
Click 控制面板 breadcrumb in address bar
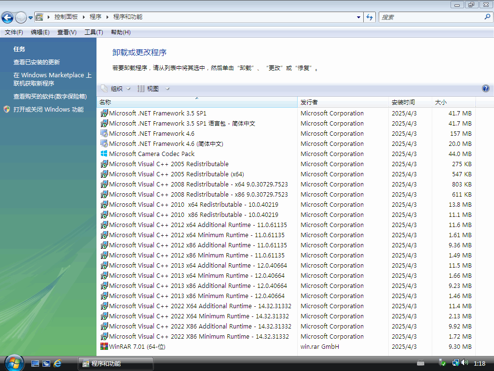pyautogui.click(x=66, y=17)
